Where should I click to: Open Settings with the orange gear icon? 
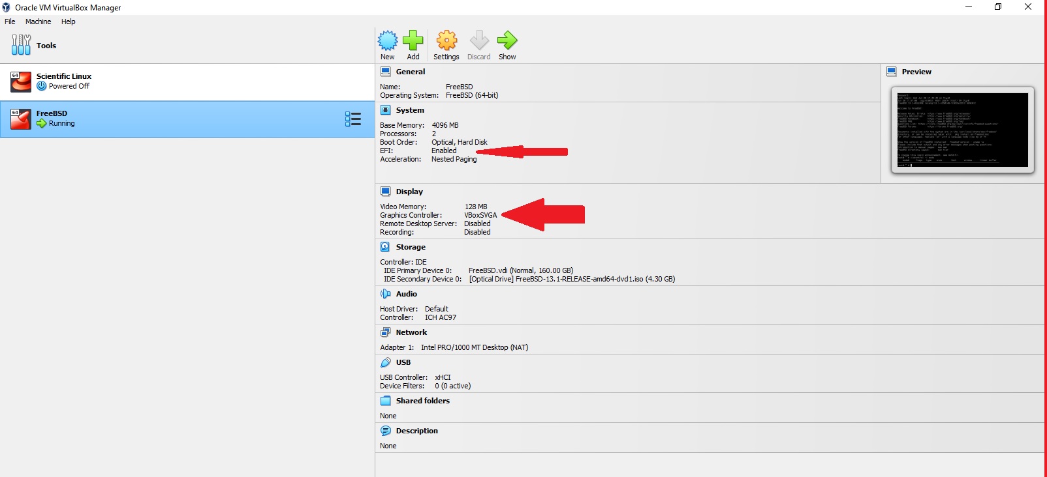[x=446, y=41]
